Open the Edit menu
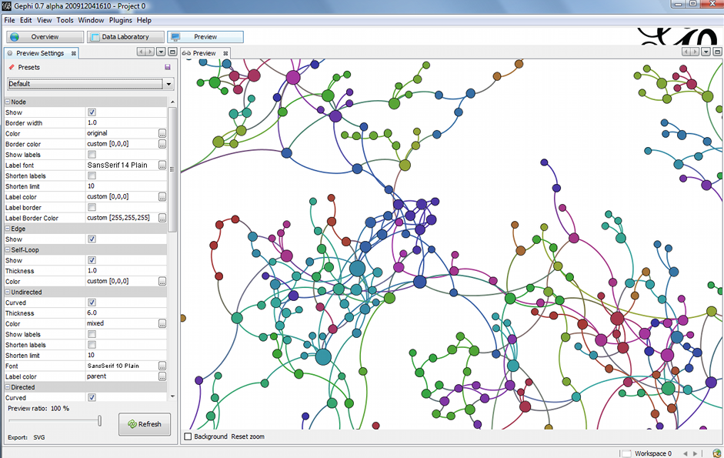The height and width of the screenshot is (458, 724). pyautogui.click(x=26, y=20)
